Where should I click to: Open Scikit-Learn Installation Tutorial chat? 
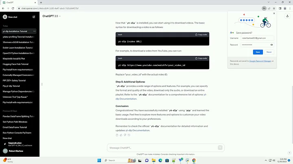(19, 48)
